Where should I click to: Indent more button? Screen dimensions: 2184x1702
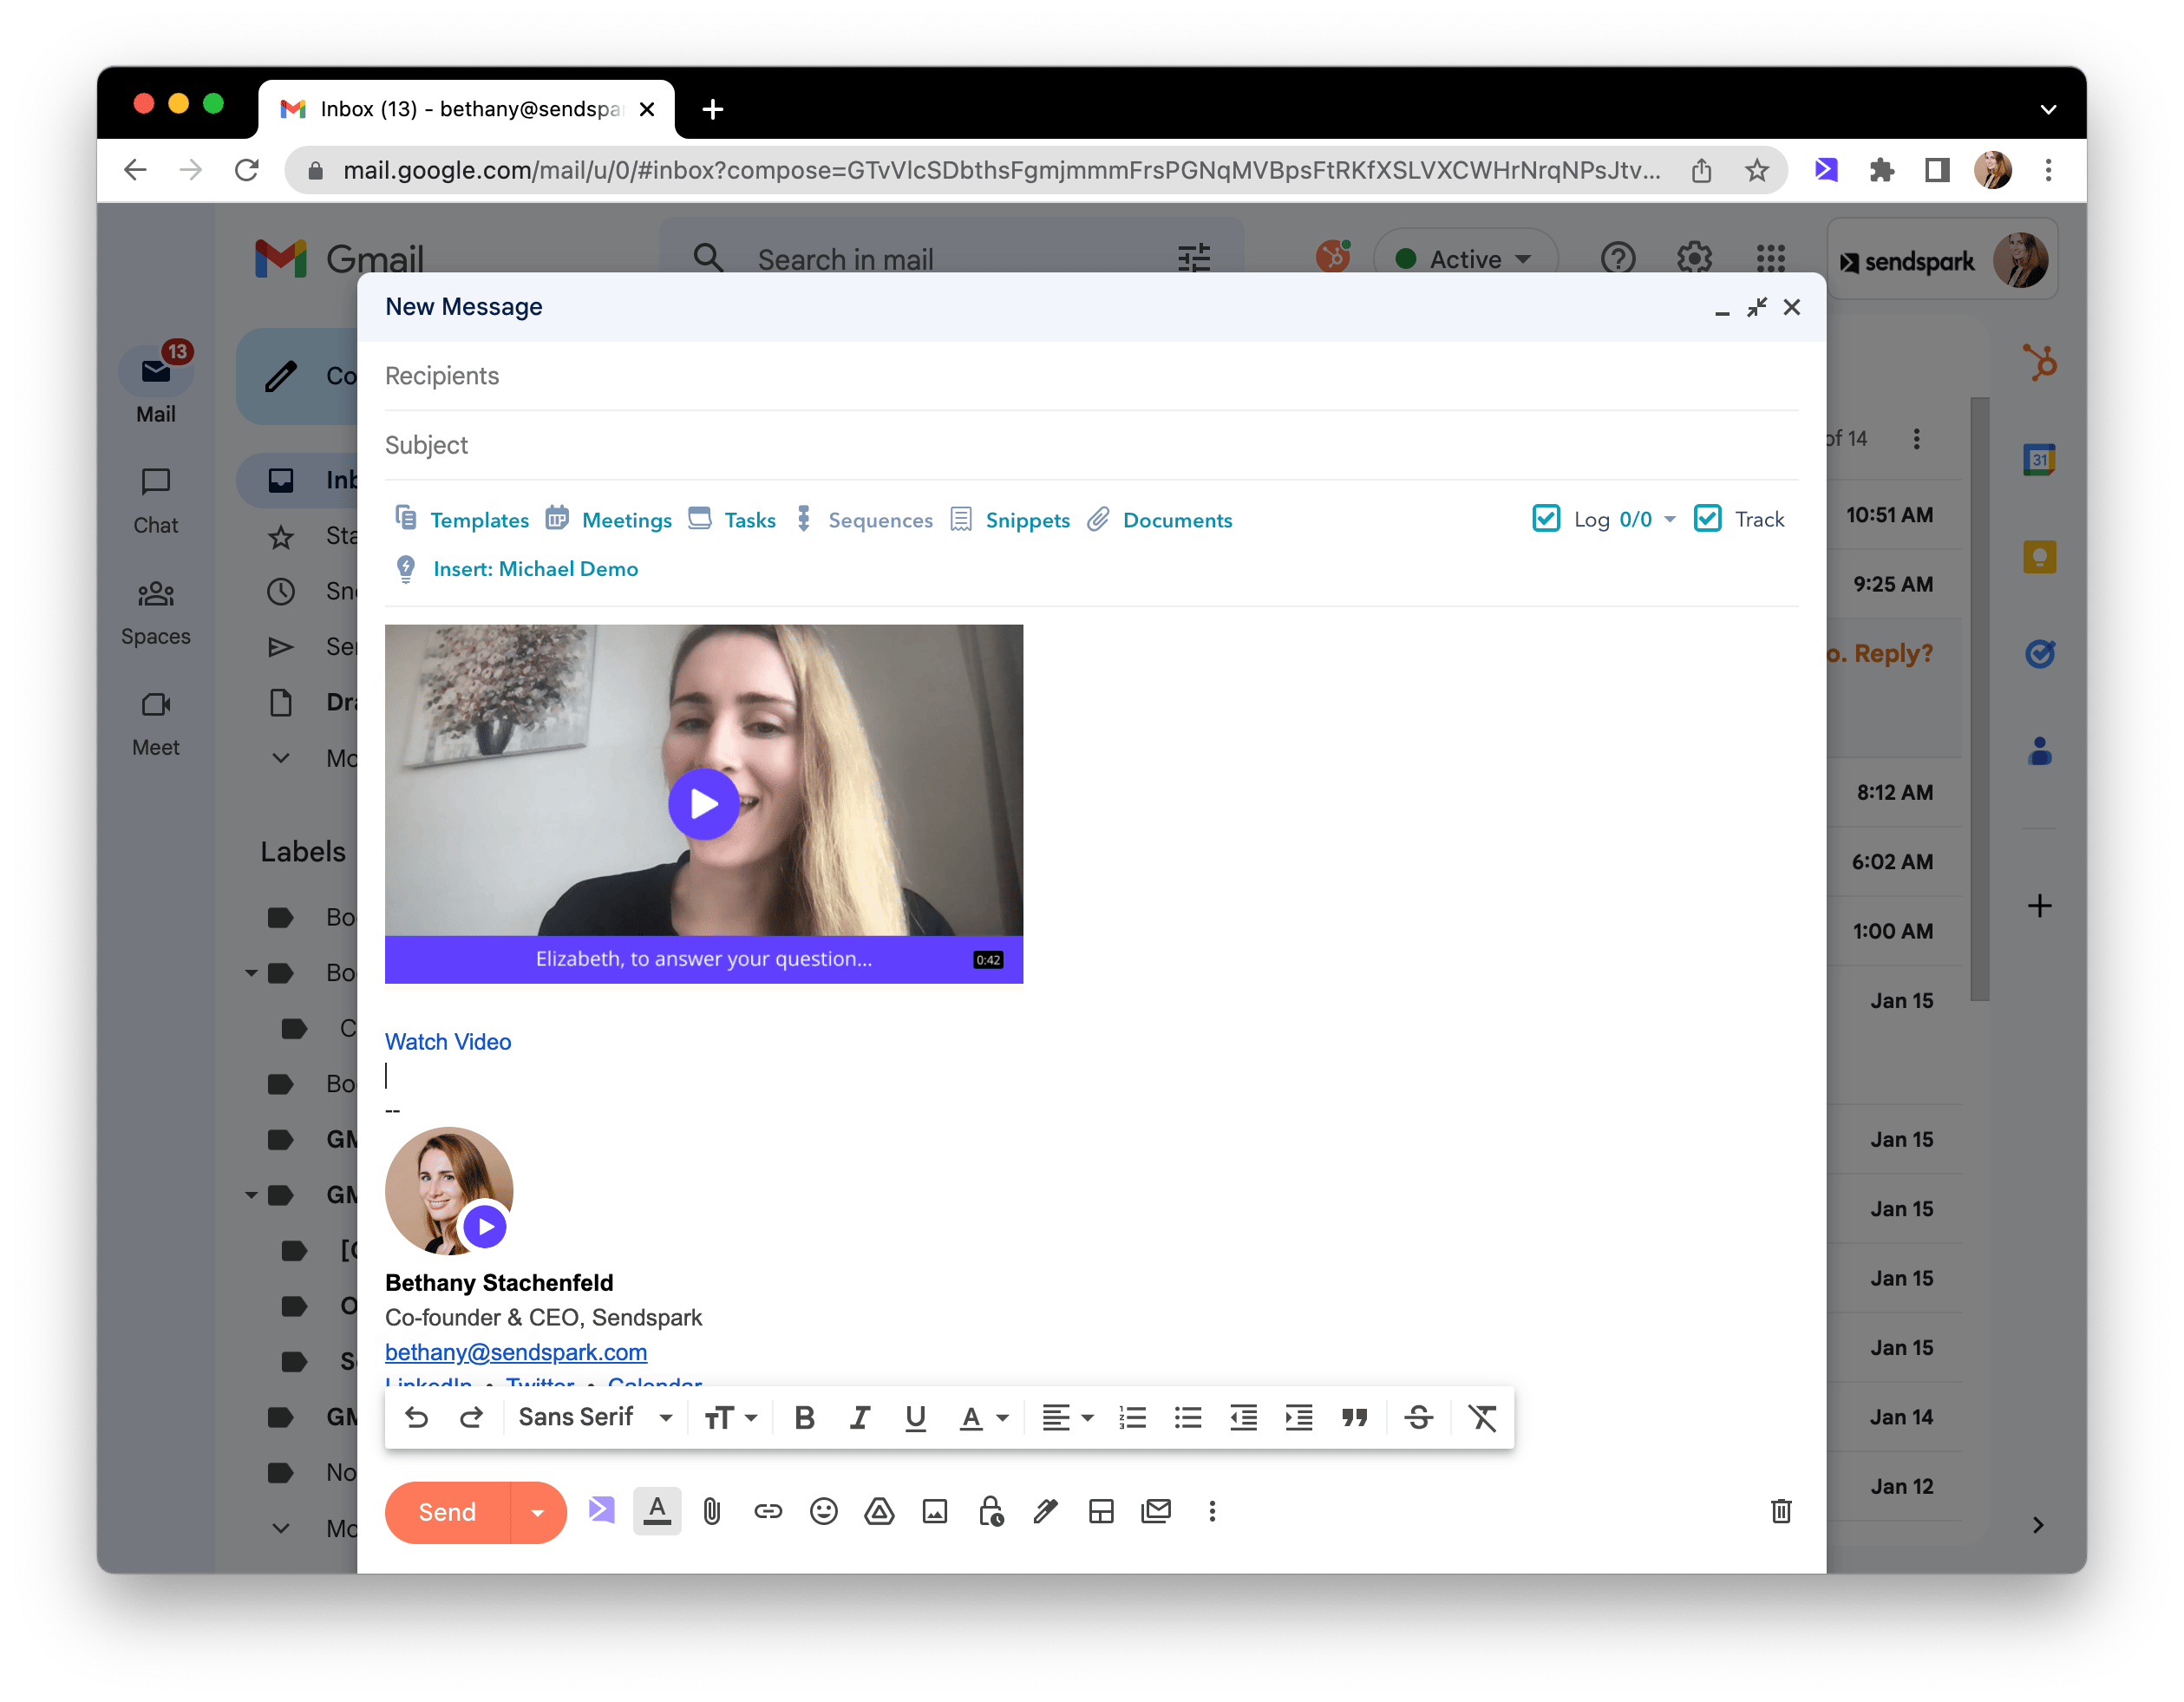pos(1299,1417)
